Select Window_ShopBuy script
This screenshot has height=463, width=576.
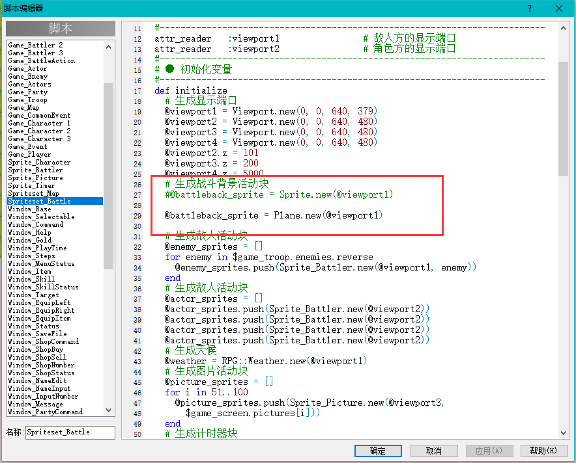coord(36,349)
